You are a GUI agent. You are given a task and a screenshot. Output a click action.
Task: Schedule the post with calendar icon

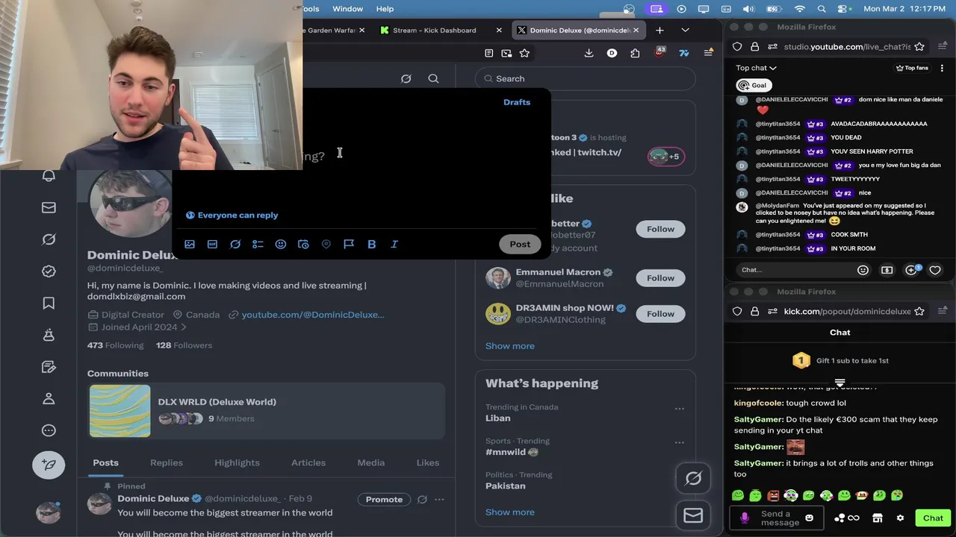(x=303, y=244)
